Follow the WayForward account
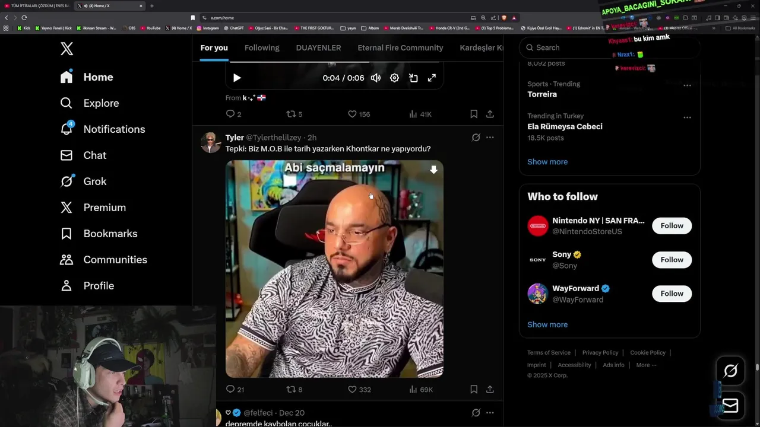 672,294
